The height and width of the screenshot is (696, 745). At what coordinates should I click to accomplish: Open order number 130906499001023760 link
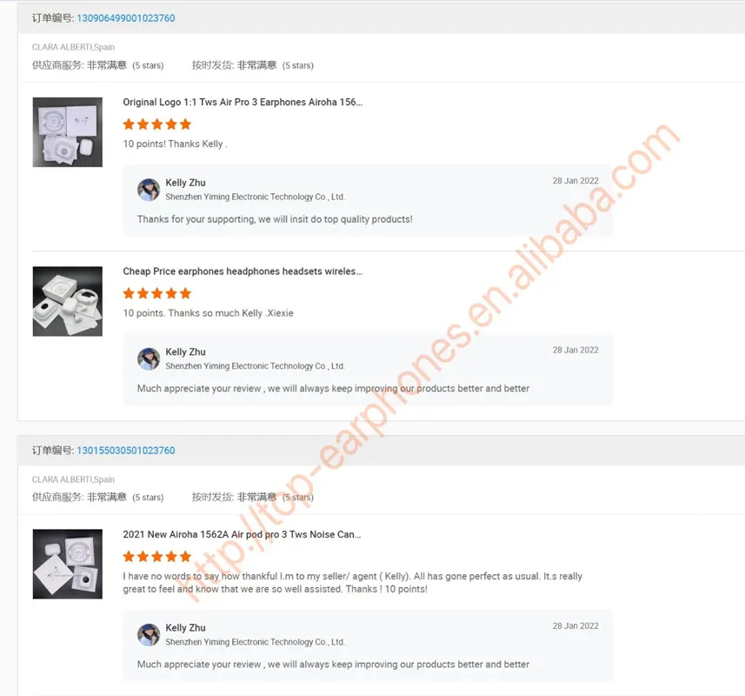126,18
